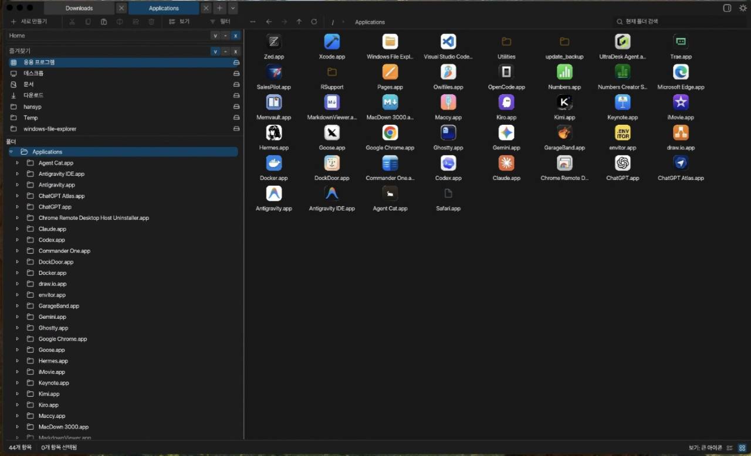This screenshot has height=456, width=751.
Task: Click the delete trash toolbar icon
Action: 151,22
